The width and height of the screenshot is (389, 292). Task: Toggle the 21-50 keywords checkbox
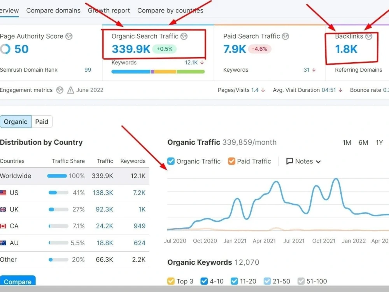(267, 281)
